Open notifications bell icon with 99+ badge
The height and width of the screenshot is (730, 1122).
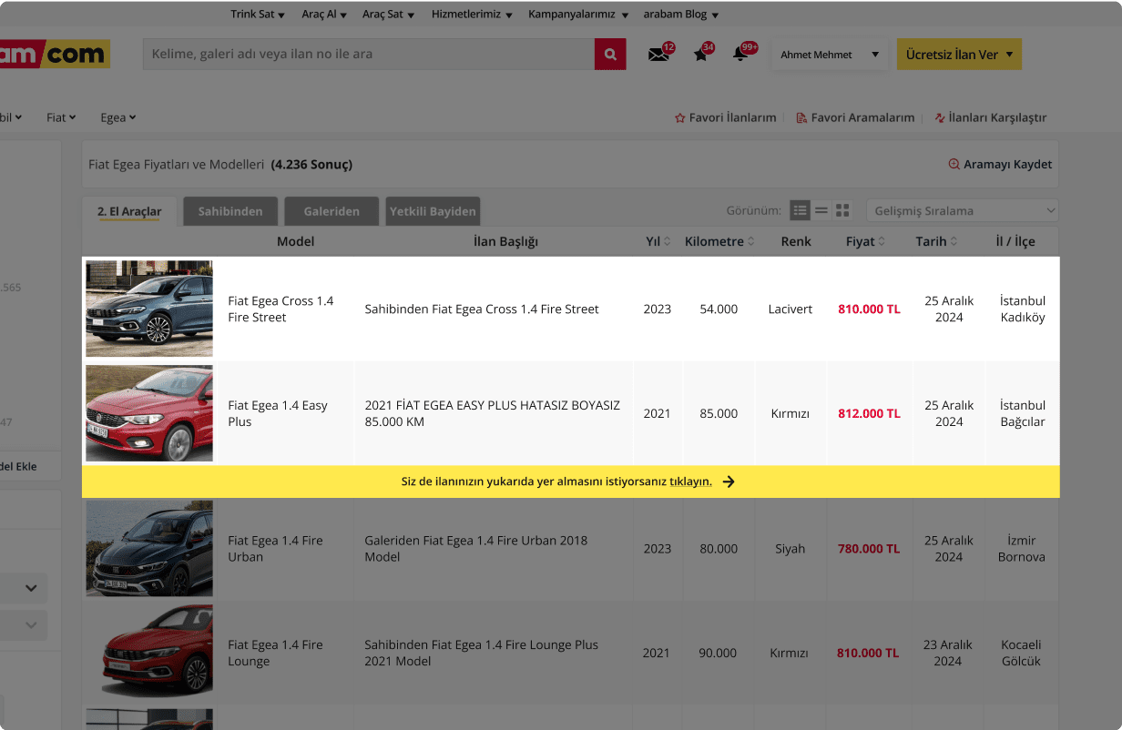[742, 55]
